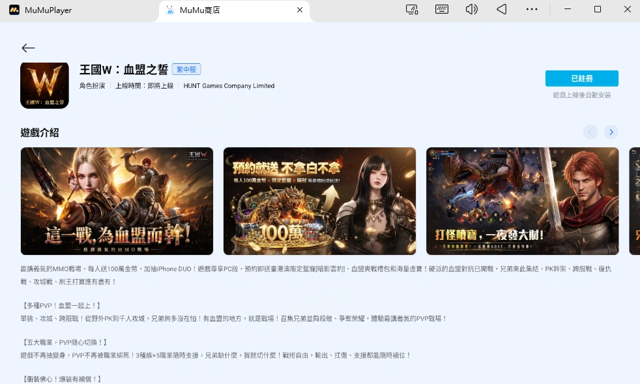Open the three-dots more menu
640x384 pixels.
[x=531, y=9]
